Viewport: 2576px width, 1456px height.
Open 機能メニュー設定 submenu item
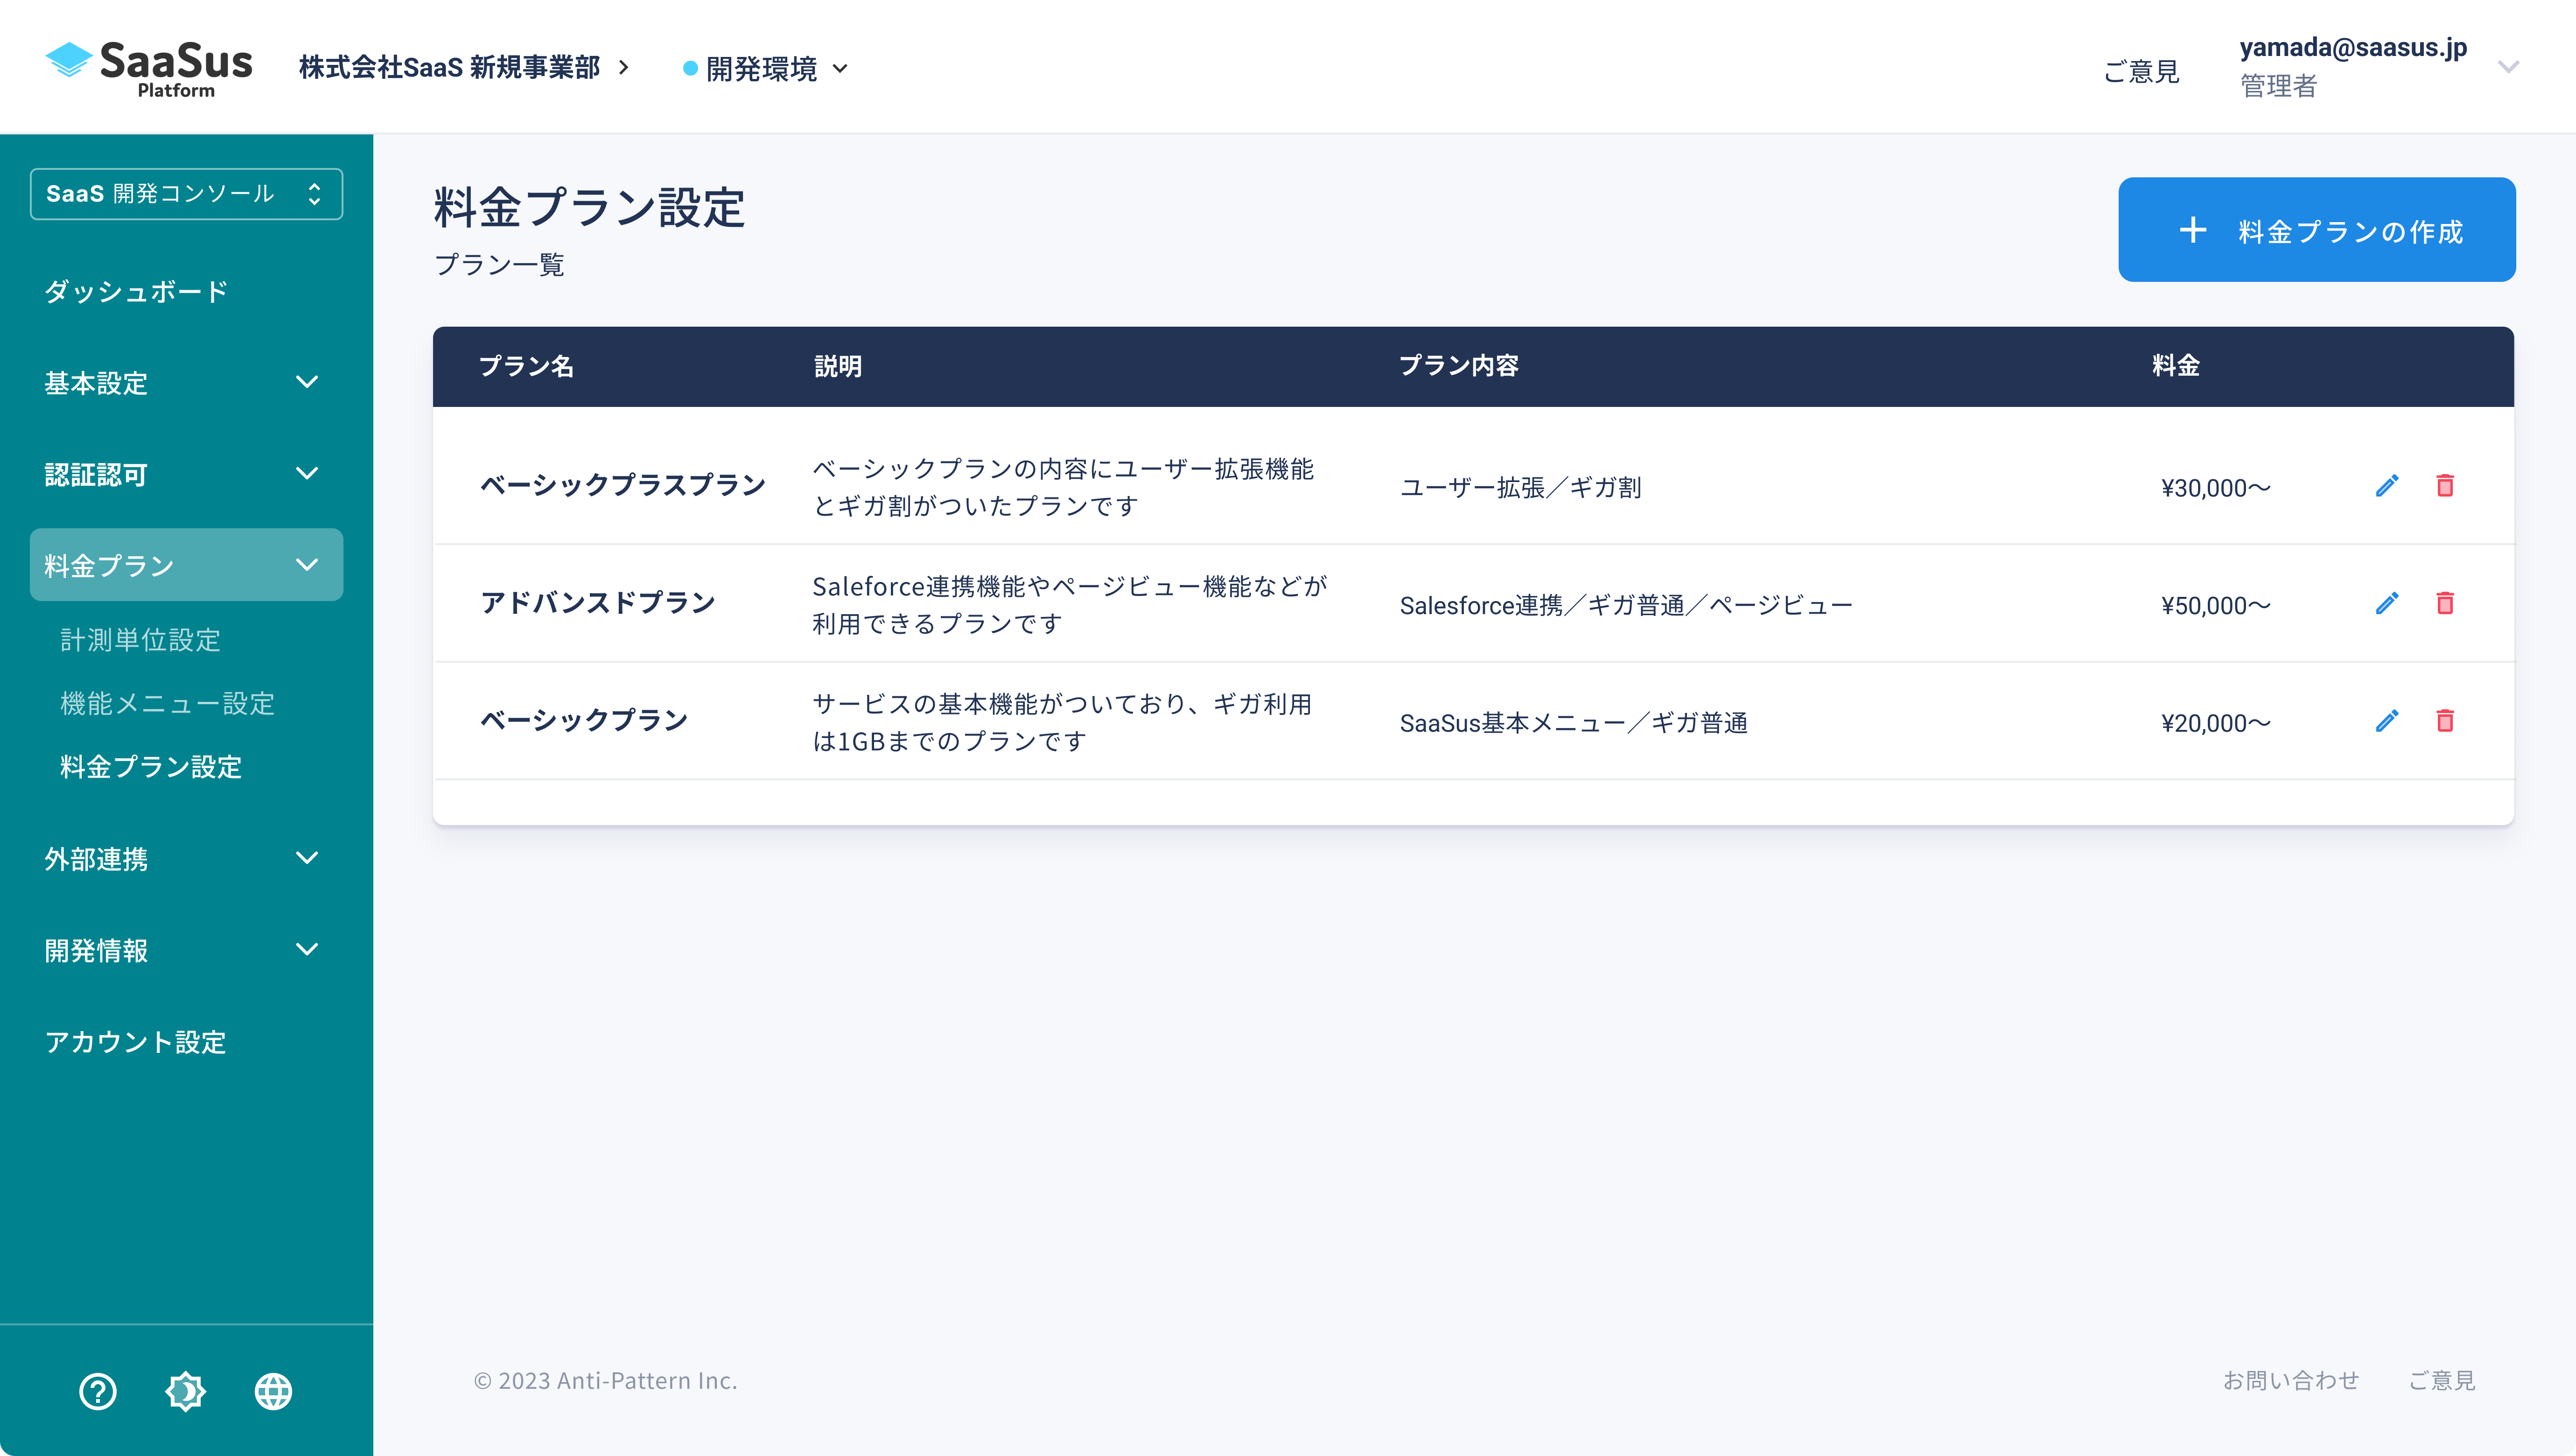168,703
